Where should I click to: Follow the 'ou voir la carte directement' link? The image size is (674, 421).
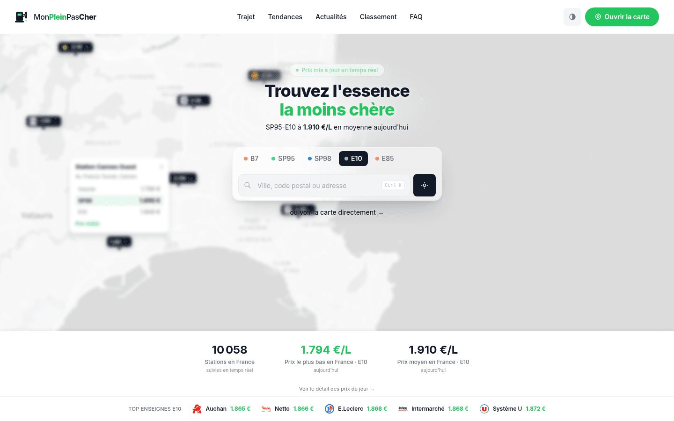point(337,212)
